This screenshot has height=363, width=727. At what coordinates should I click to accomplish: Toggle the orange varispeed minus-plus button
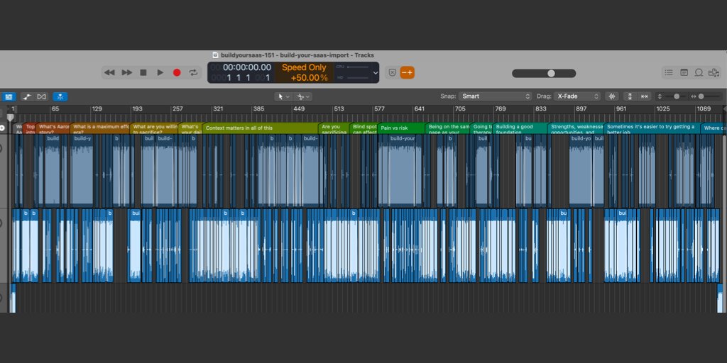click(x=407, y=72)
